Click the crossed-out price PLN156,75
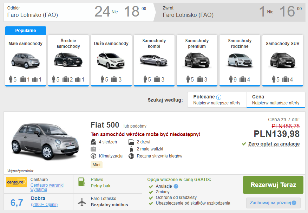This screenshot has width=308, height=213. point(286,126)
